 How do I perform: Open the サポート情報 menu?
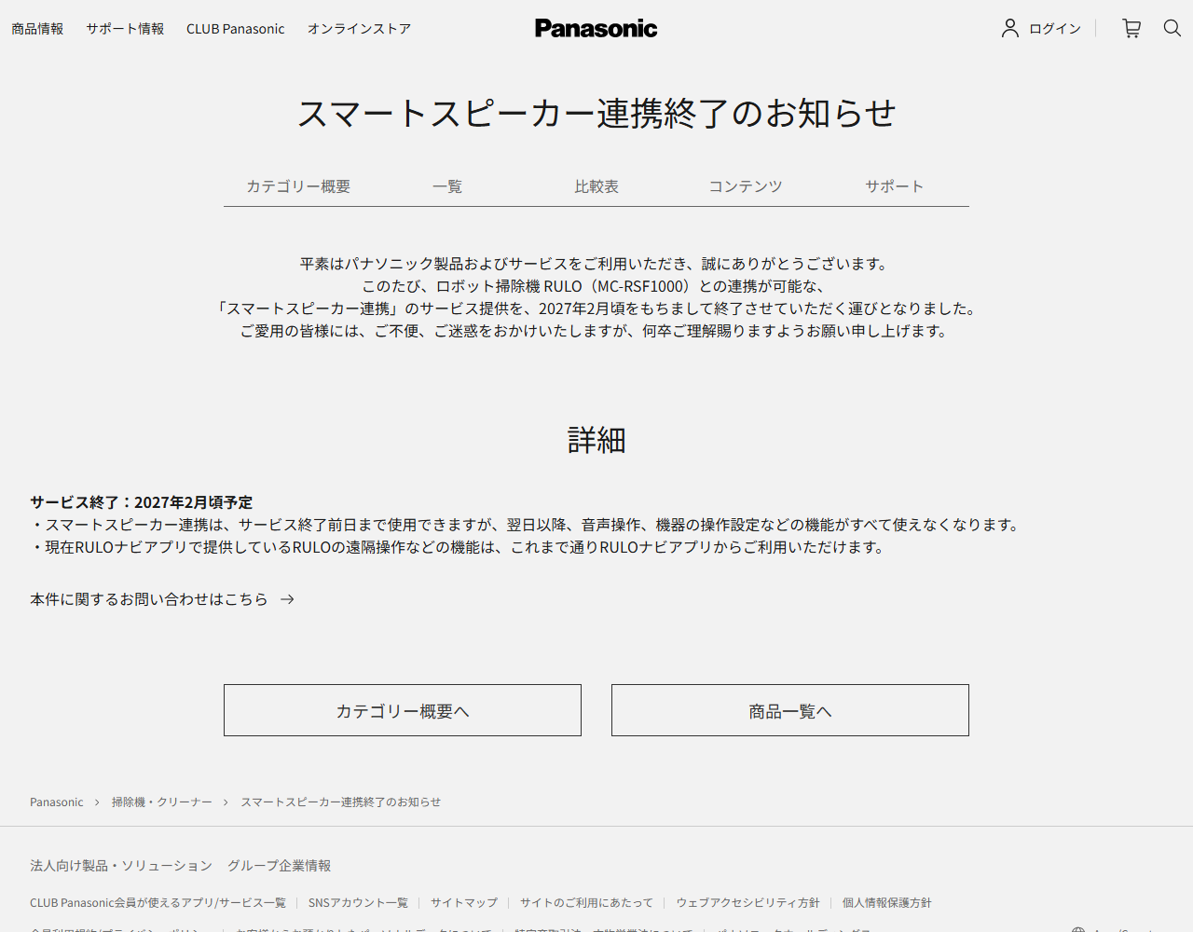coord(125,29)
